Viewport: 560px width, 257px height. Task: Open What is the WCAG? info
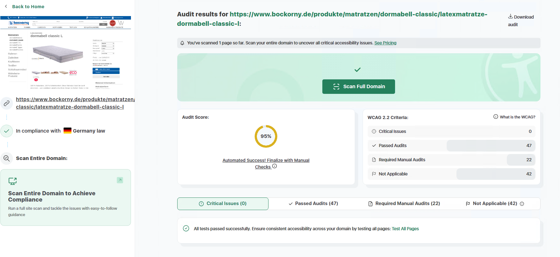pos(514,117)
